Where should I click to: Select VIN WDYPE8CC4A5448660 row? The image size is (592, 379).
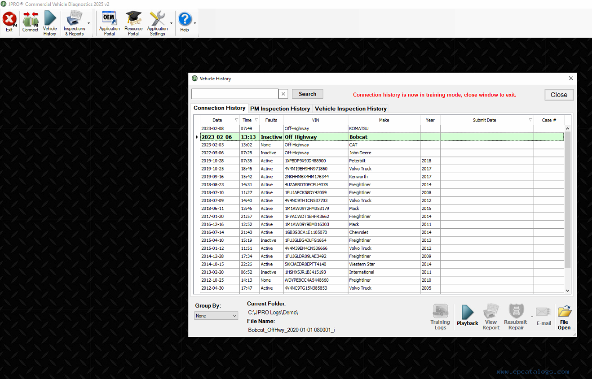coord(382,280)
